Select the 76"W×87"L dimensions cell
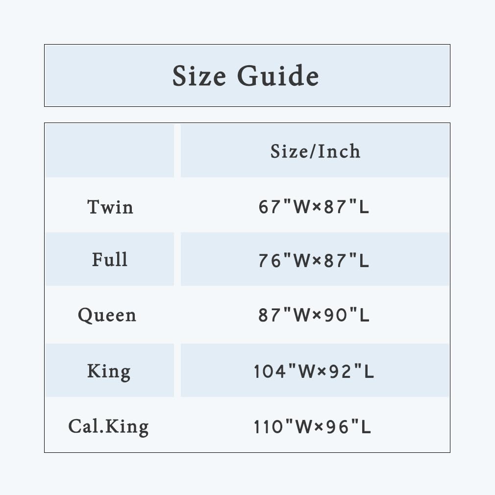495x495 pixels. [315, 259]
